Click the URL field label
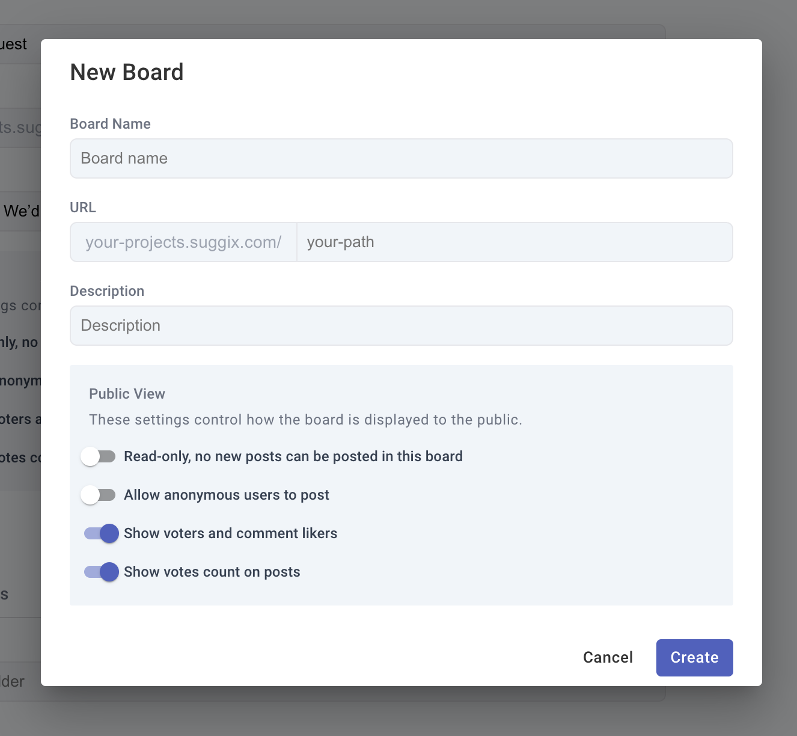797x736 pixels. point(82,207)
